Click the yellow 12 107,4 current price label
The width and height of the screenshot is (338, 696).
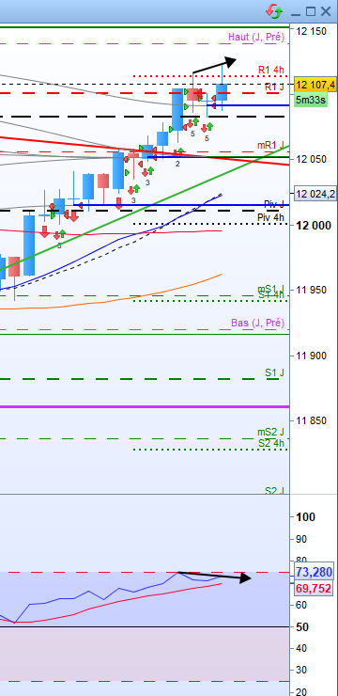[315, 85]
